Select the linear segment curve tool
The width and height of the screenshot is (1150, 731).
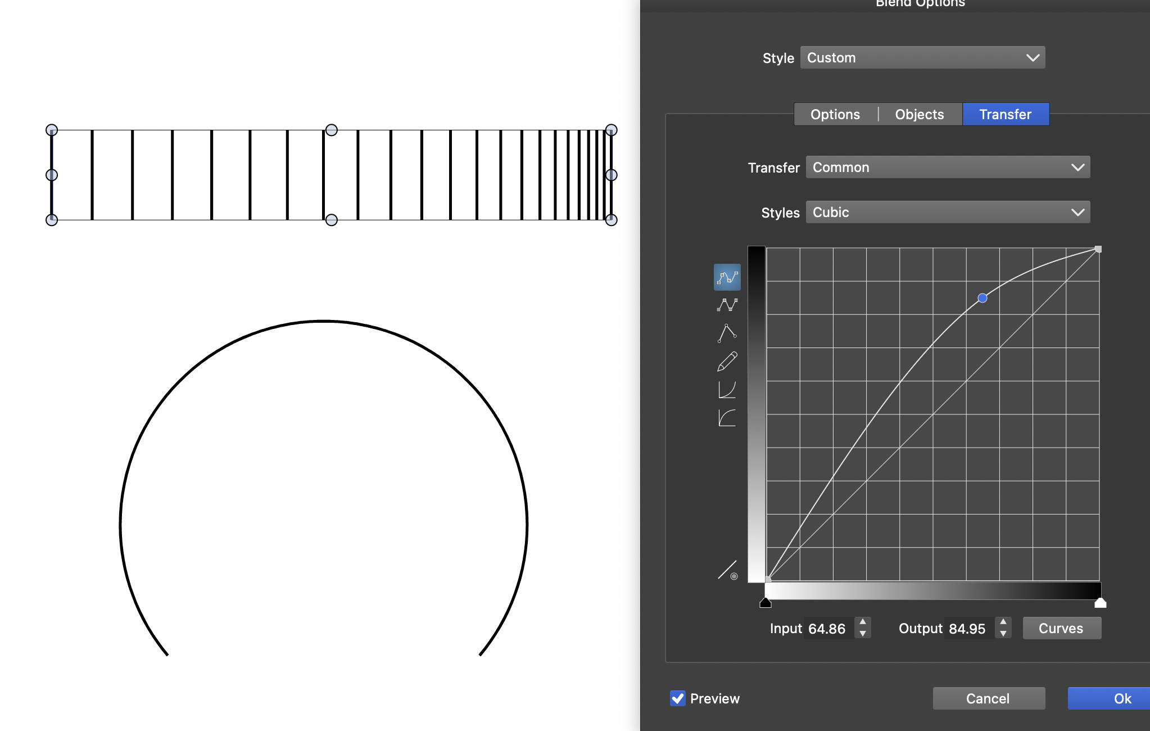727,305
